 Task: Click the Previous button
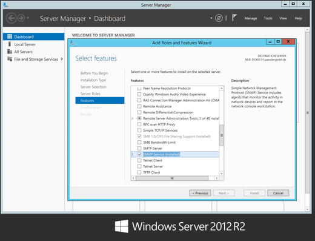(200, 193)
